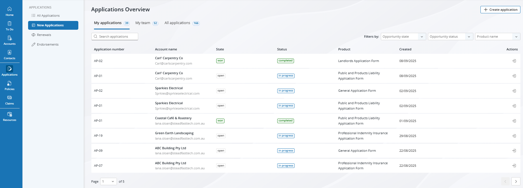This screenshot has width=523, height=188.
Task: Select Endorsements in the Applications menu
Action: tap(48, 44)
